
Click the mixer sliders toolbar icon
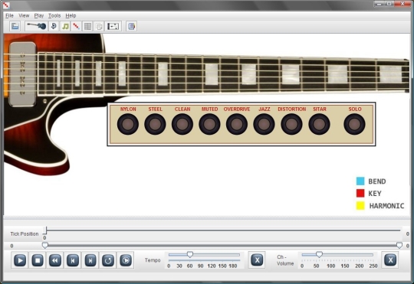[x=113, y=26]
